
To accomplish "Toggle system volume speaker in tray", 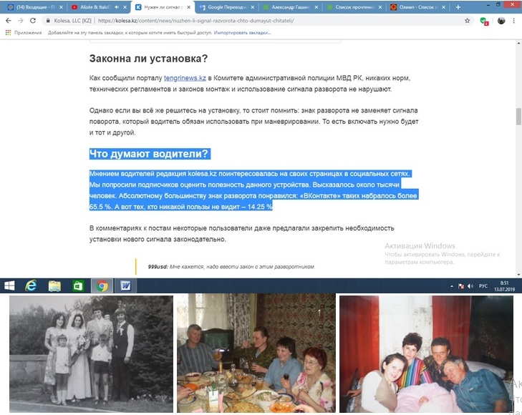I will pyautogui.click(x=470, y=286).
